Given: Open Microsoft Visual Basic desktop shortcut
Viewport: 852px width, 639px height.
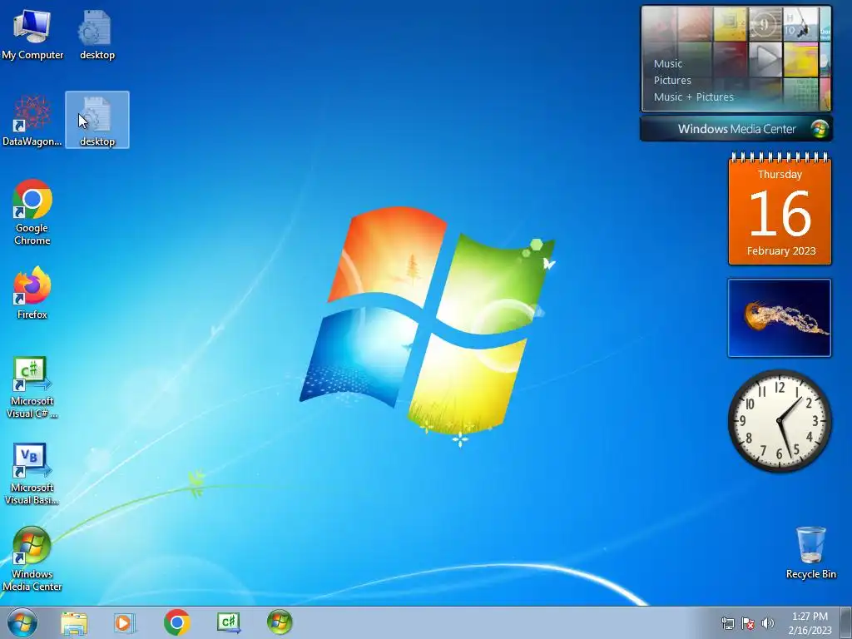Looking at the screenshot, I should (32, 473).
